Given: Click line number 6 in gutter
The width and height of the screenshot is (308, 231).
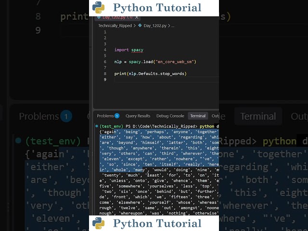Looking at the screenshot, I should (105, 62).
